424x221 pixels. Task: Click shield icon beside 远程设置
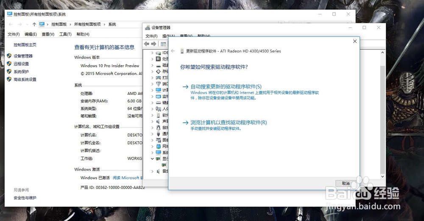click(9, 64)
